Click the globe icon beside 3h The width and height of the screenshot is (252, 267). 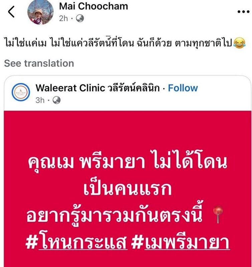[56, 100]
